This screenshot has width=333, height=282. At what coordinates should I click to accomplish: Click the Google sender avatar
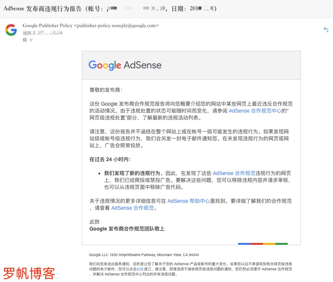click(x=11, y=30)
